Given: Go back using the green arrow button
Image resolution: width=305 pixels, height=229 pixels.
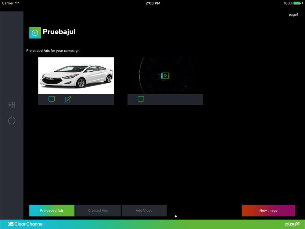Looking at the screenshot, I should click(35, 33).
